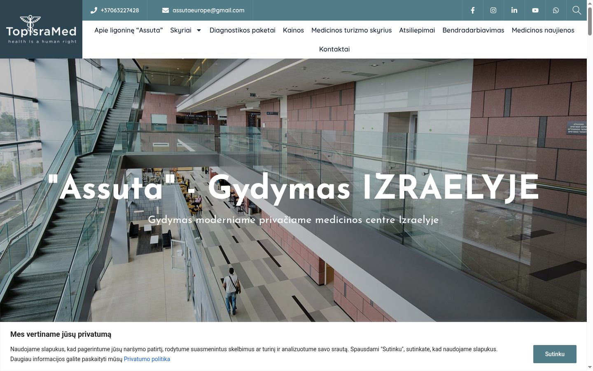Open the WhatsApp chat icon
This screenshot has width=593, height=371.
[x=556, y=10]
